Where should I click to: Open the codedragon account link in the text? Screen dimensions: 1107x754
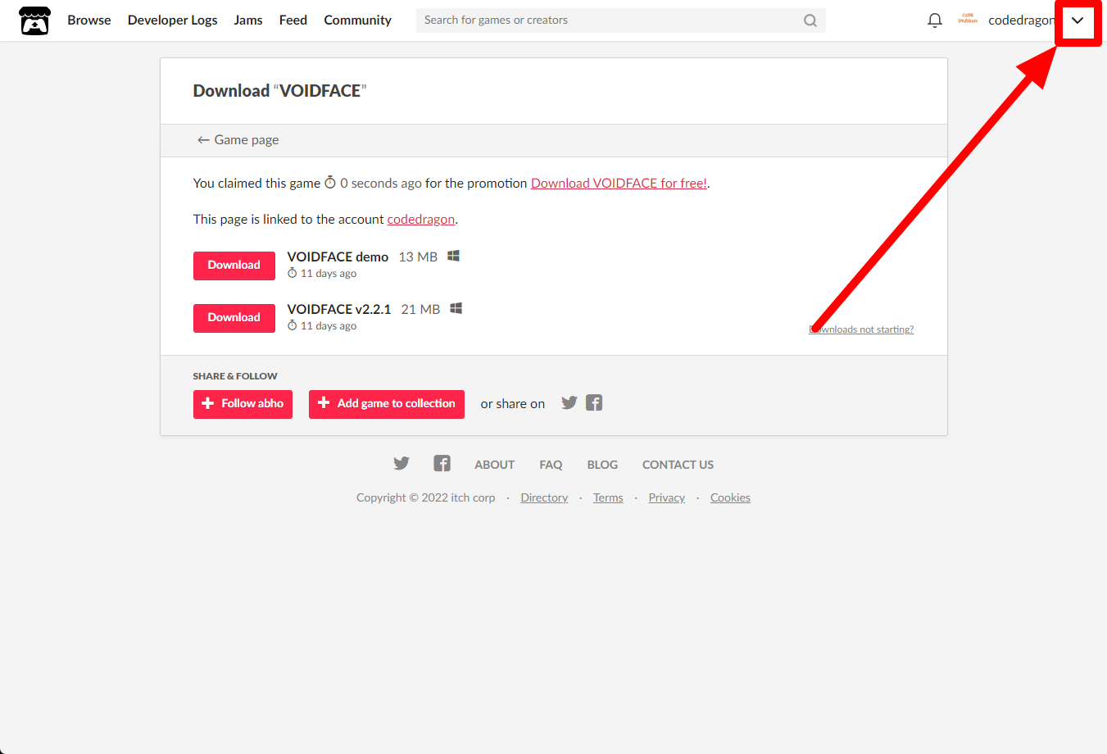(421, 220)
